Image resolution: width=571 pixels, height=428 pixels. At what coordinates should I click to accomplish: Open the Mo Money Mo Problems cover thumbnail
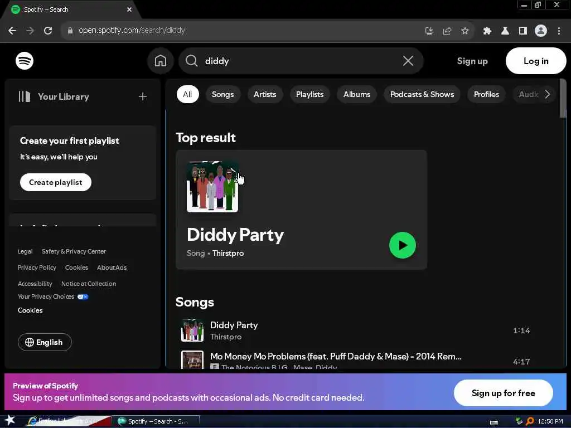[192, 359]
